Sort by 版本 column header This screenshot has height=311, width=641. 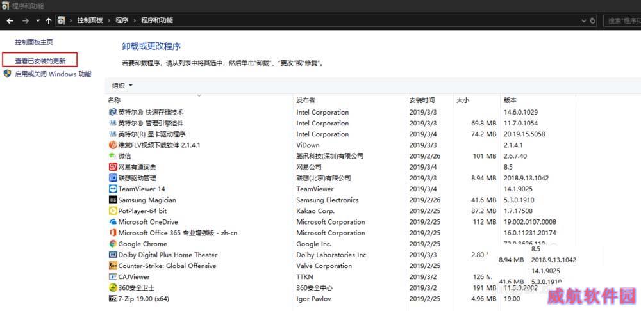point(510,100)
